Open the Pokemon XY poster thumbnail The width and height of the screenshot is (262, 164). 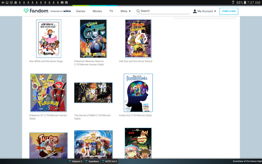tap(48, 93)
